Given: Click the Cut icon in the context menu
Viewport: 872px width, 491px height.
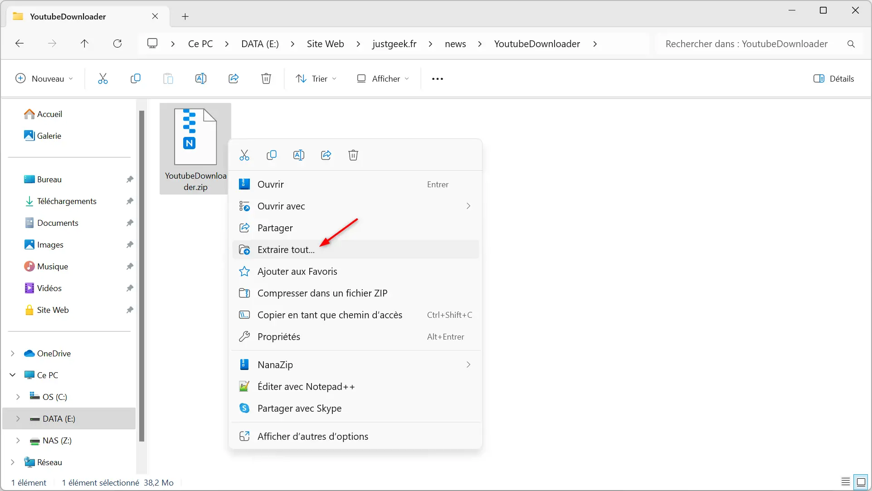Looking at the screenshot, I should 244,156.
